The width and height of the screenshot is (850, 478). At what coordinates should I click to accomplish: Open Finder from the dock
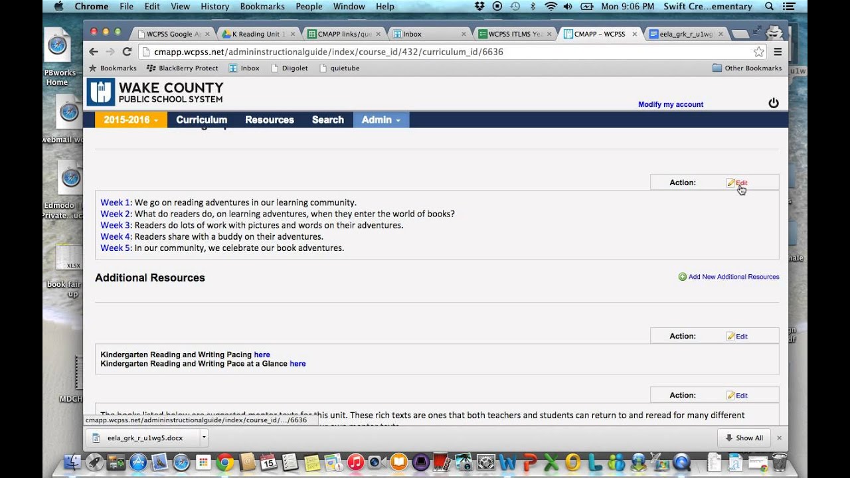coord(72,462)
